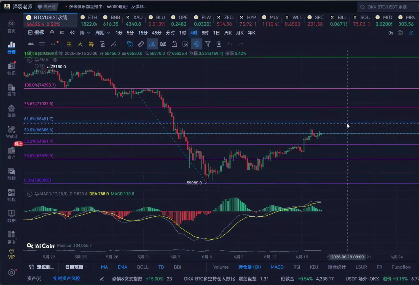The height and width of the screenshot is (285, 419).
Task: Collapse the EMA indicator legend chevron
Action: pos(30,60)
